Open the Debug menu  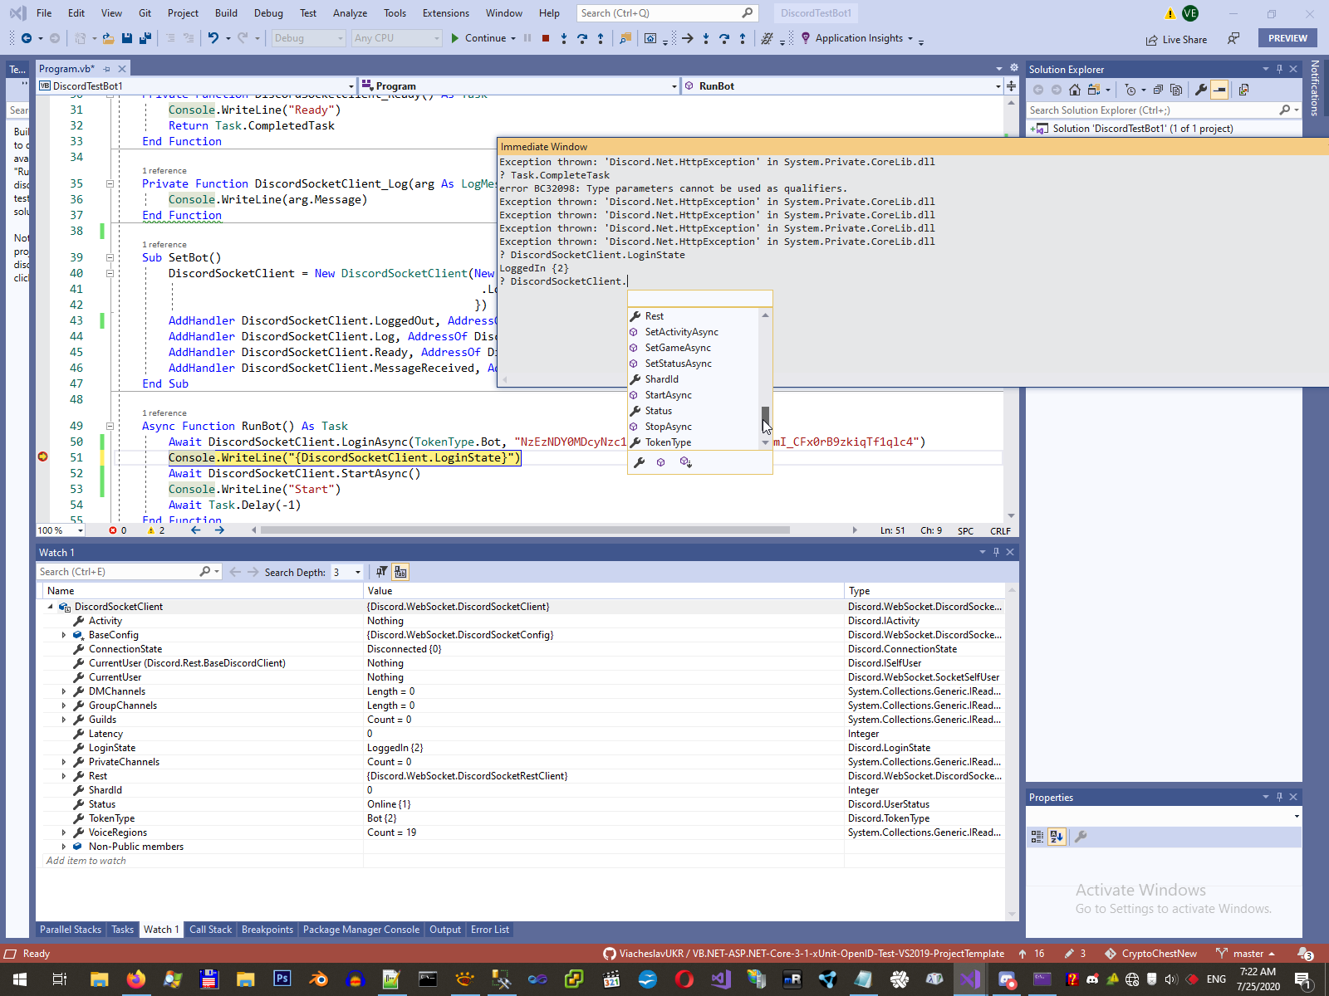tap(268, 13)
